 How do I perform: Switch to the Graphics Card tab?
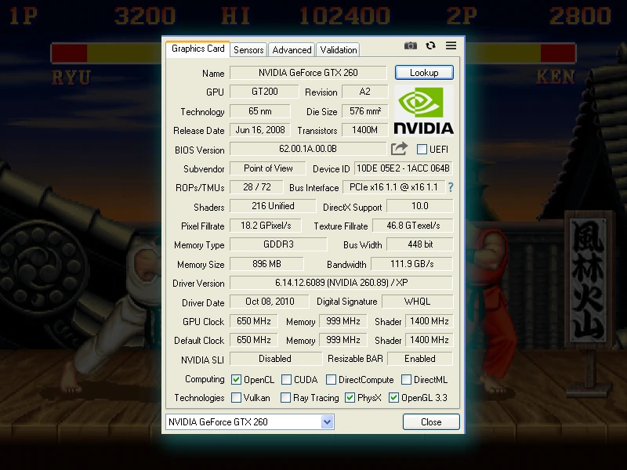coord(198,49)
